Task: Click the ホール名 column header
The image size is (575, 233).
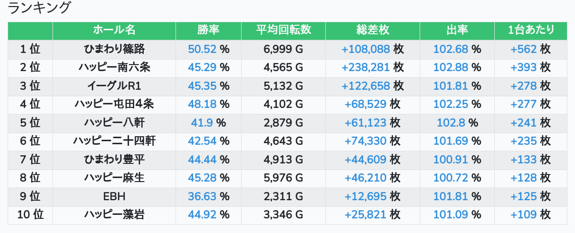Action: click(x=114, y=30)
